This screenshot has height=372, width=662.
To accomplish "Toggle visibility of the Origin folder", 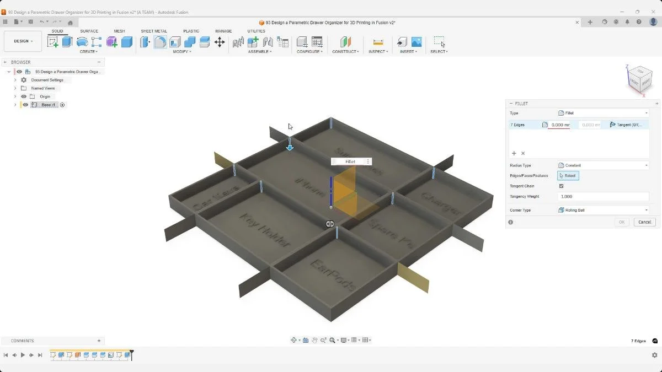I will tap(24, 96).
